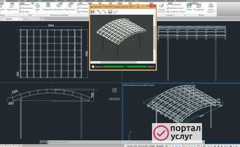This screenshot has height=147, width=240.
Task: Click the Добавить излом tool
Action: point(175,8)
